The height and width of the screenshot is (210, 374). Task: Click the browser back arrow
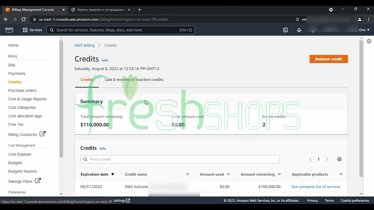point(6,19)
